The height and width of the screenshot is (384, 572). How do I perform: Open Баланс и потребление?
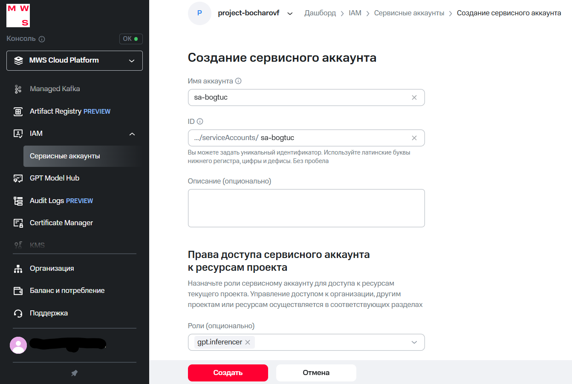[x=67, y=290]
